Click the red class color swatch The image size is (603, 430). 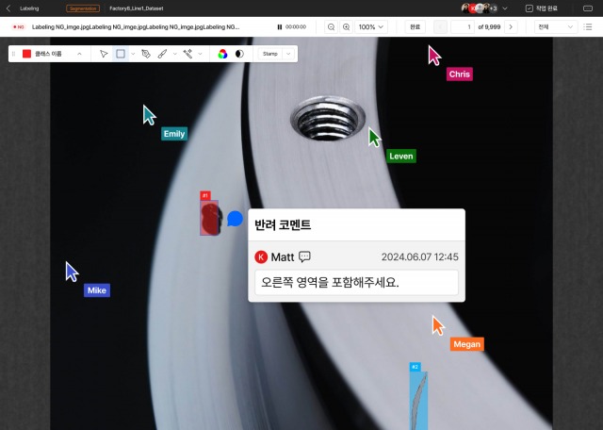[27, 54]
